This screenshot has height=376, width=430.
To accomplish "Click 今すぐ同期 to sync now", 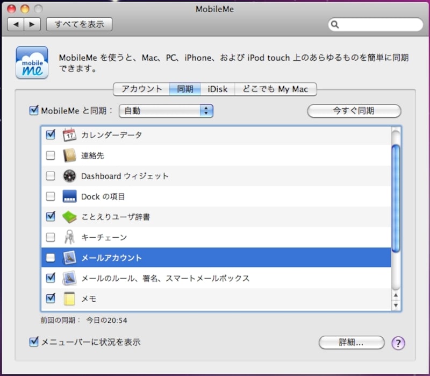I will (x=354, y=111).
